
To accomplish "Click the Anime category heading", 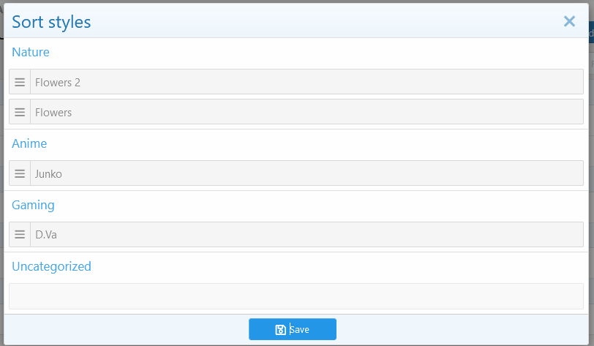I will 29,143.
